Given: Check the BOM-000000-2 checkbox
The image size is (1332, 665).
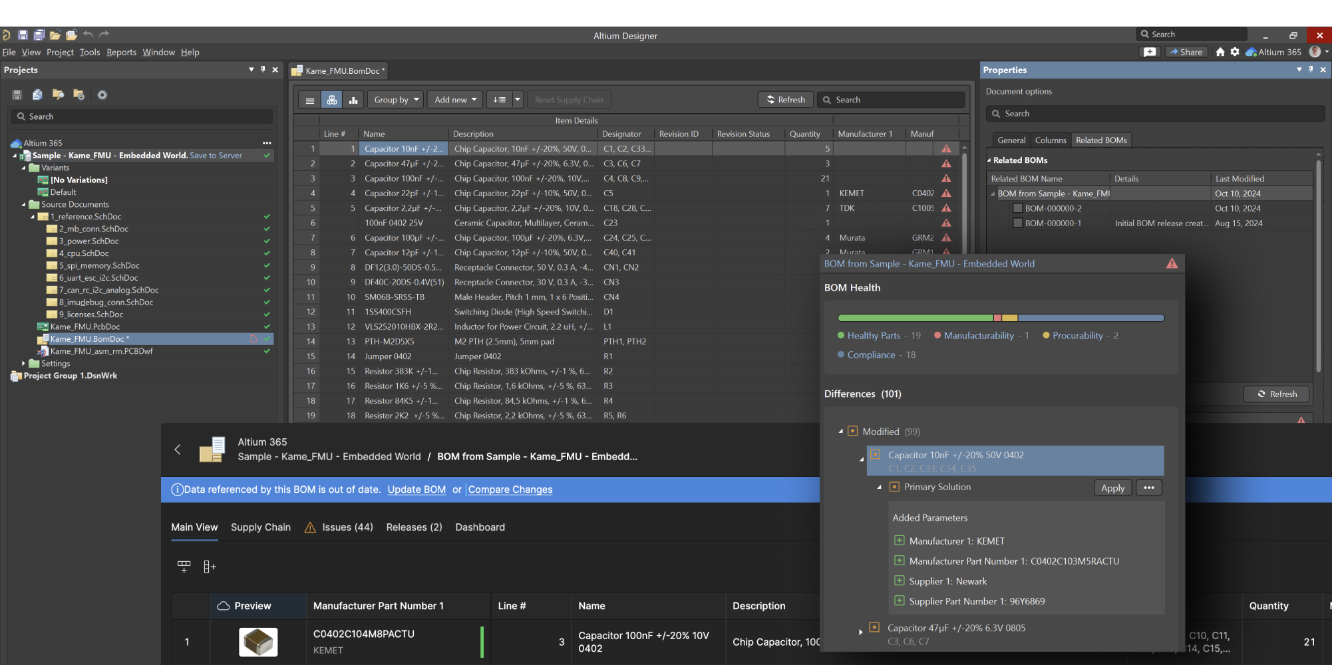Looking at the screenshot, I should [1017, 208].
